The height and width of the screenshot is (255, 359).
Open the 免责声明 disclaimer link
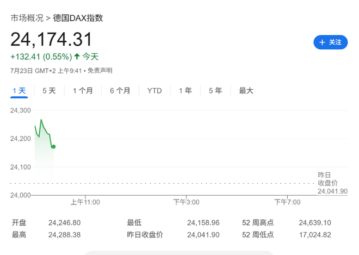100,71
